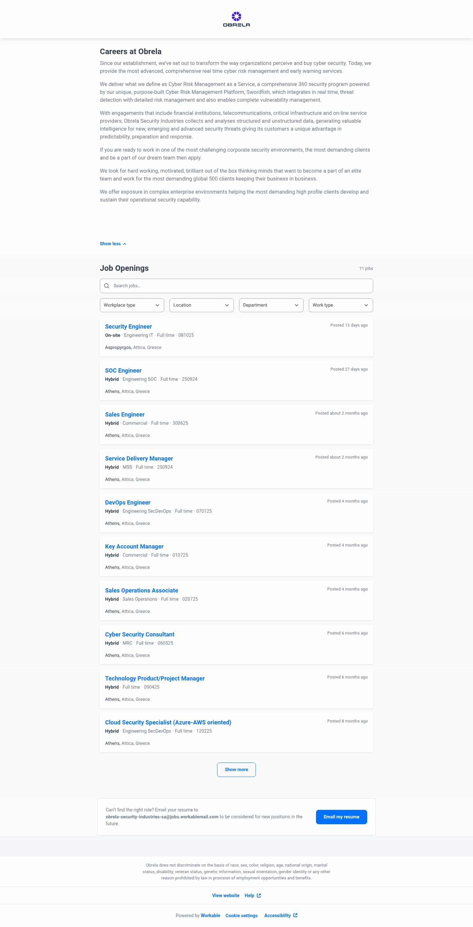Screen dimensions: 473x927
Task: View the DevOps Engineer position
Action: [128, 502]
